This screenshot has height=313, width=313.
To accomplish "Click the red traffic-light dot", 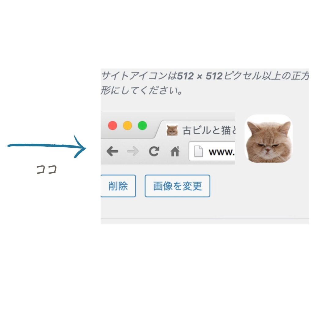I will click(112, 126).
